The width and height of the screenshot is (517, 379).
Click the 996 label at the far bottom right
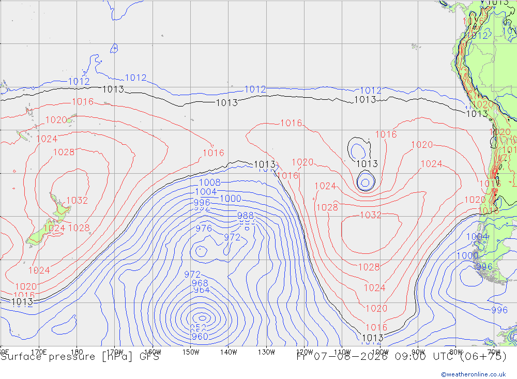[499, 310]
